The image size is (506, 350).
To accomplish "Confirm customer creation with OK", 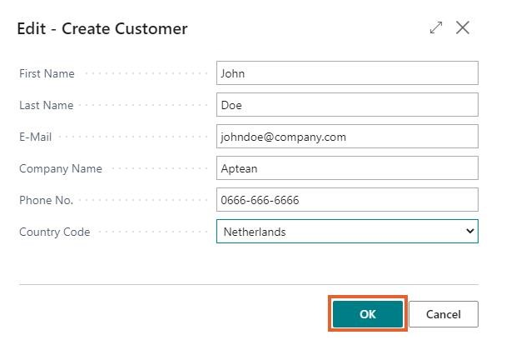I will point(368,314).
